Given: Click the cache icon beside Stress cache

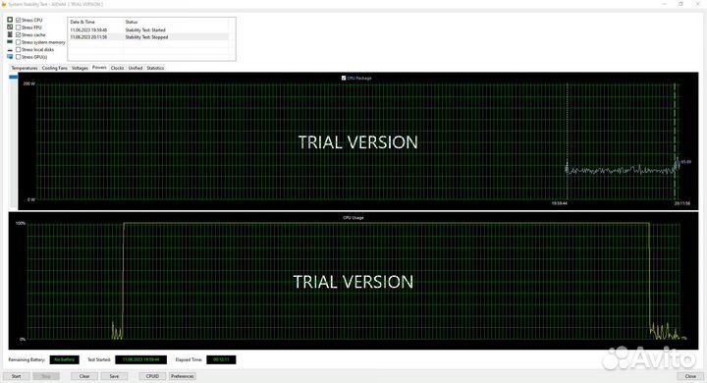Looking at the screenshot, I should (10, 34).
